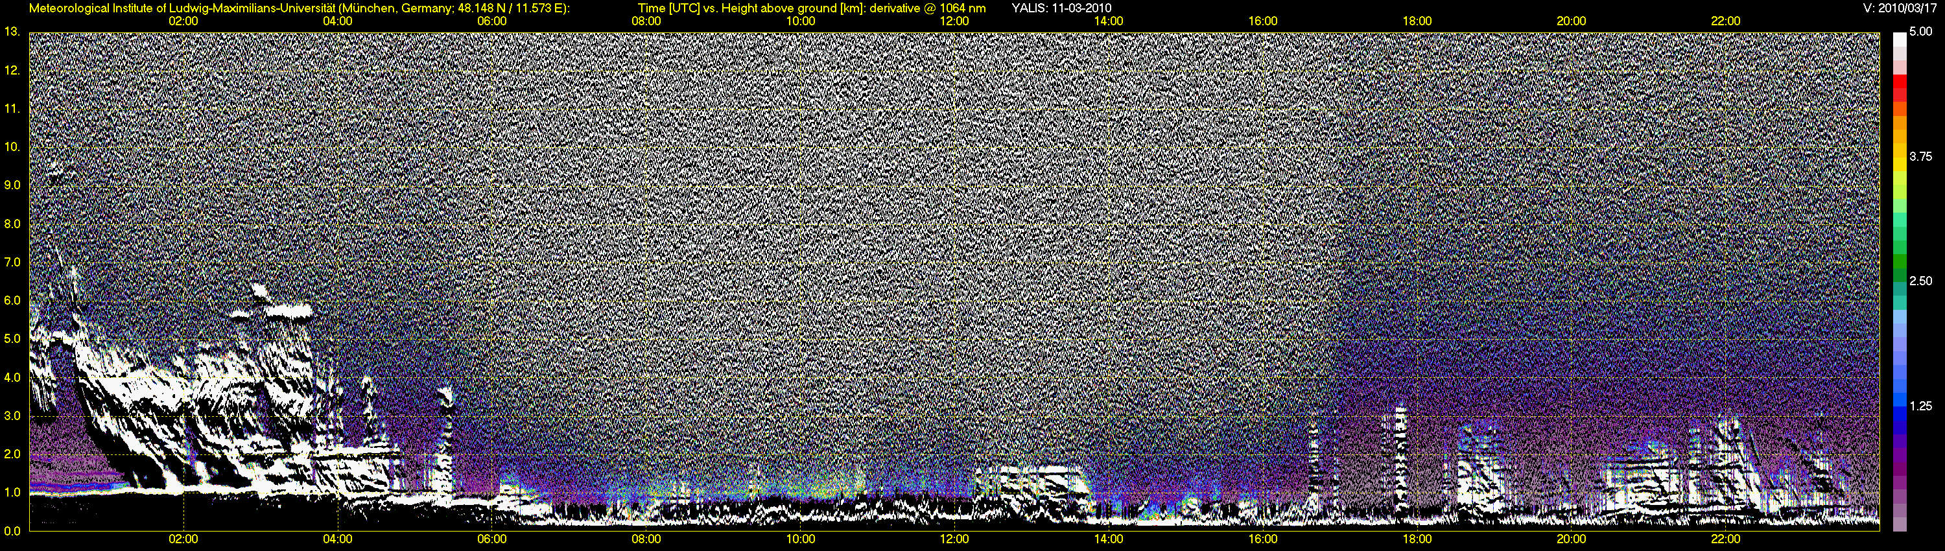Click the 'YALIS: 11-03-2010' label
The width and height of the screenshot is (1945, 551).
tap(1061, 8)
